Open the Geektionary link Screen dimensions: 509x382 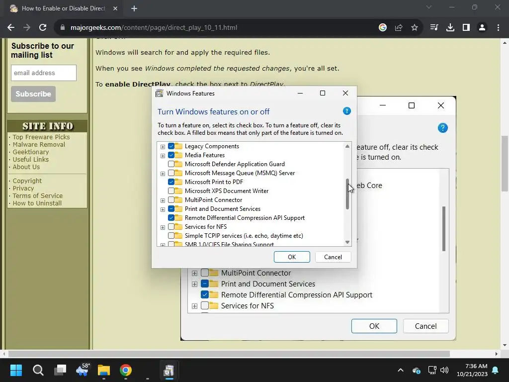point(31,152)
